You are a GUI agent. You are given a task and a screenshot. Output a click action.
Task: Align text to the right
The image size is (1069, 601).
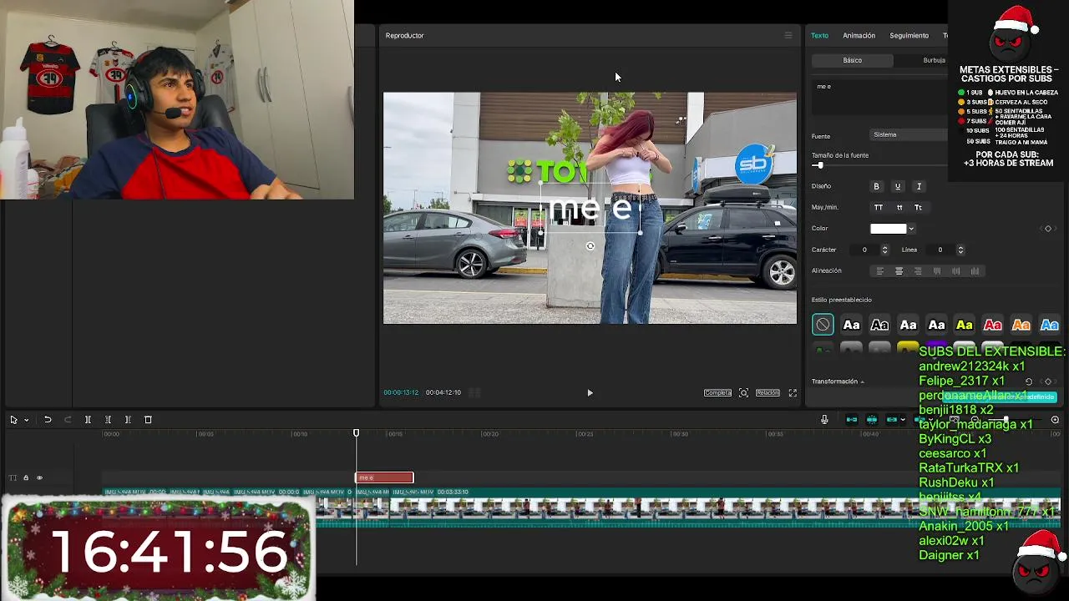918,271
